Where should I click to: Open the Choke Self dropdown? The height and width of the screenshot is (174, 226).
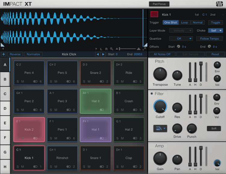[x=215, y=31]
